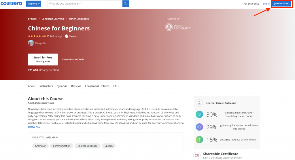295x160 pixels.
Task: Select the Chinese Language skill tag
Action: pos(88,146)
